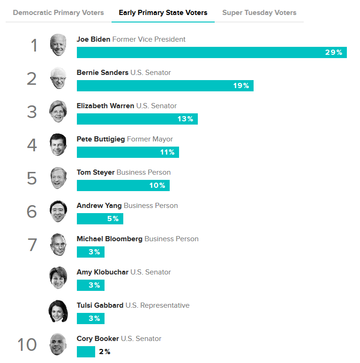360x363 pixels.
Task: Click Bernie Sanders' headshot photo
Action: [58, 78]
